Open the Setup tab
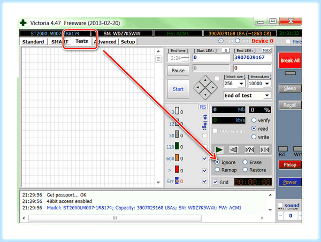The width and height of the screenshot is (321, 242). tap(128, 42)
